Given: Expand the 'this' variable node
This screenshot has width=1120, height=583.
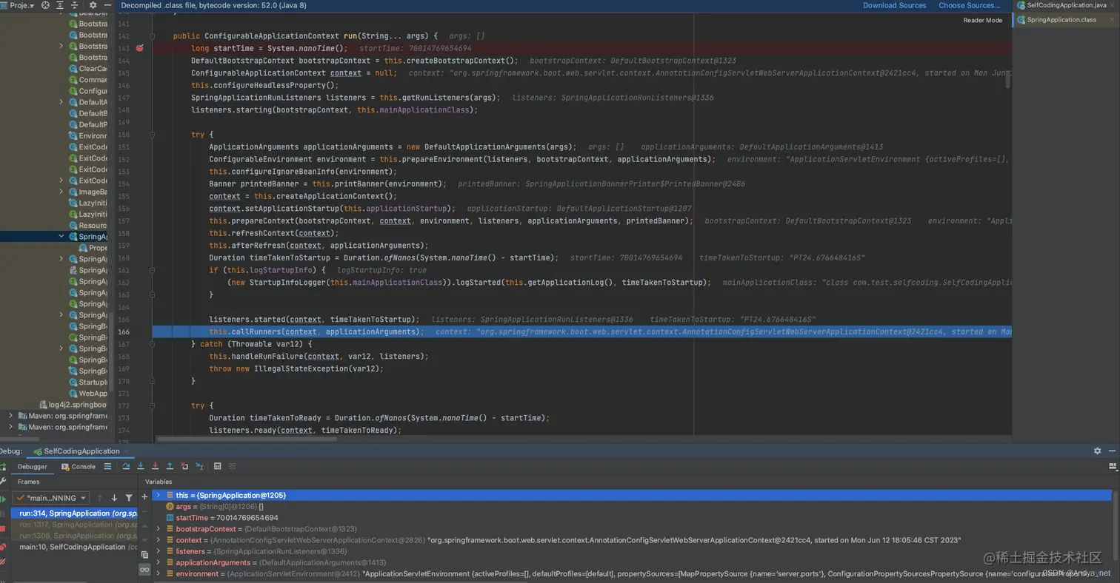Looking at the screenshot, I should (x=158, y=495).
